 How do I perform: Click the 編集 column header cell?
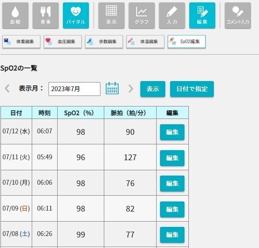173,113
